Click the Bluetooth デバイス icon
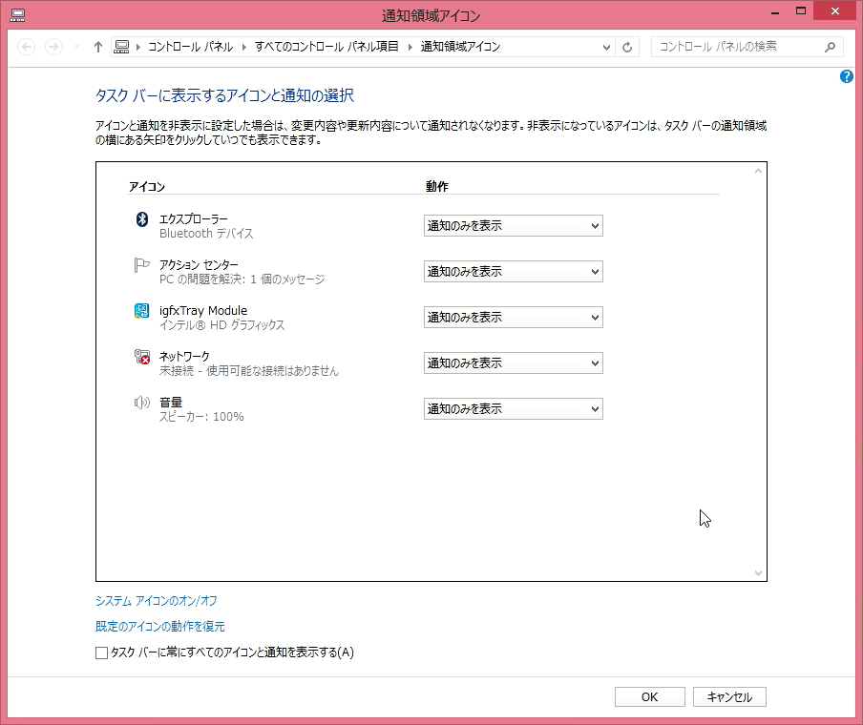 tap(140, 219)
